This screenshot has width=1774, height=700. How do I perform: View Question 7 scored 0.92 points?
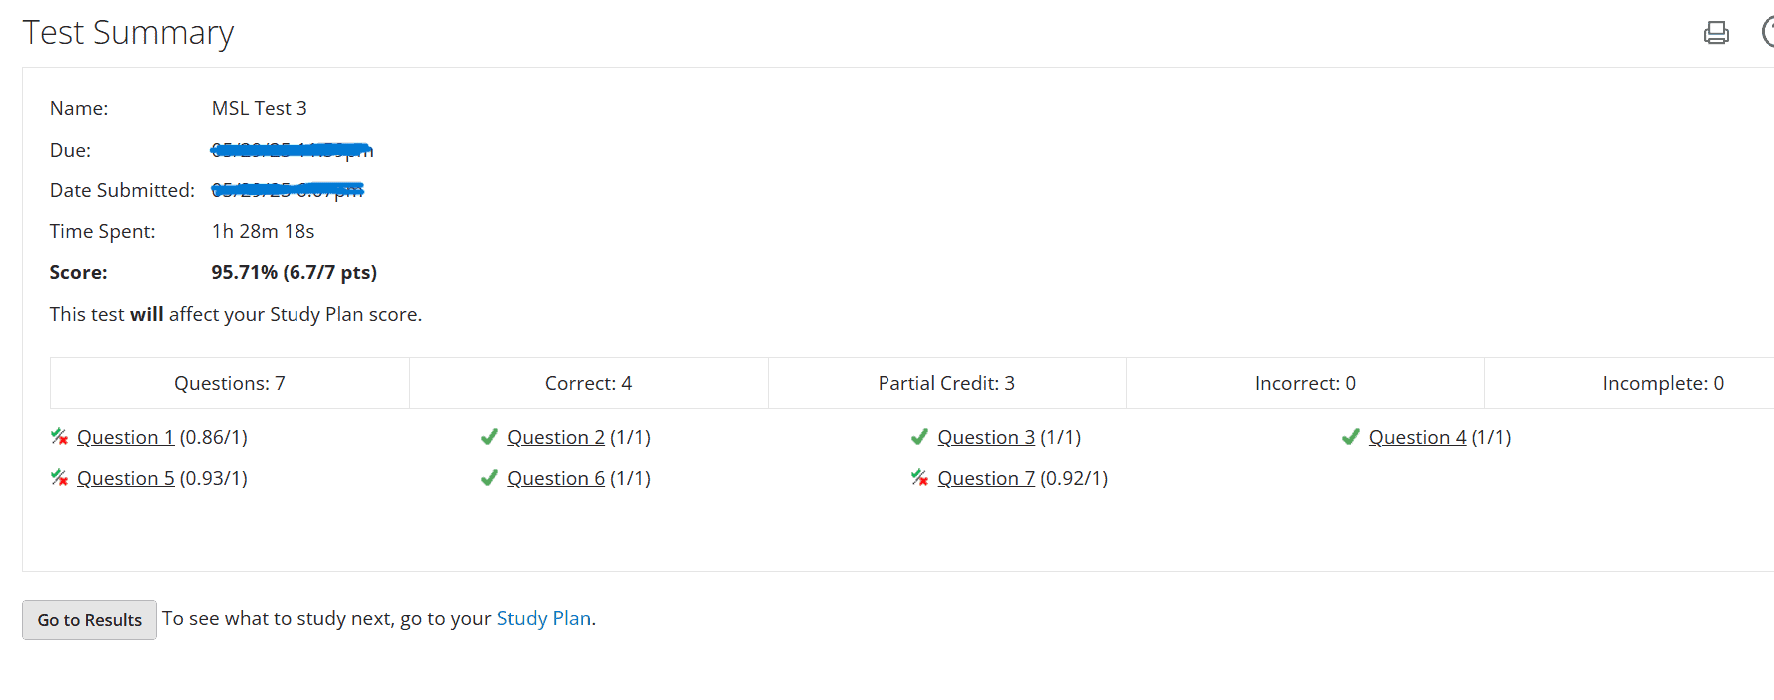(986, 477)
